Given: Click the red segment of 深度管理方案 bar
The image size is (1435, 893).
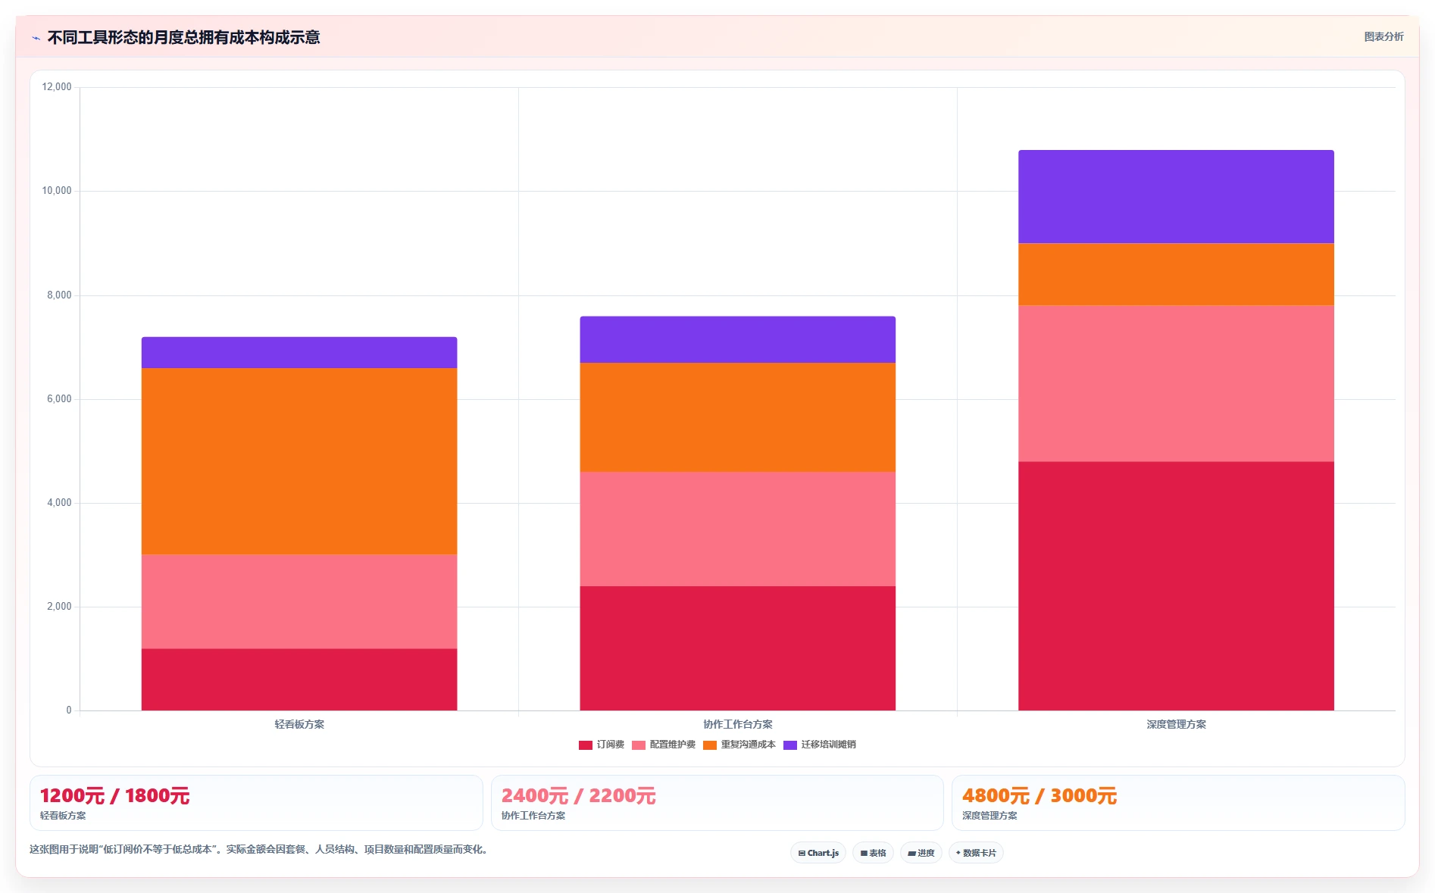Looking at the screenshot, I should [x=1176, y=586].
